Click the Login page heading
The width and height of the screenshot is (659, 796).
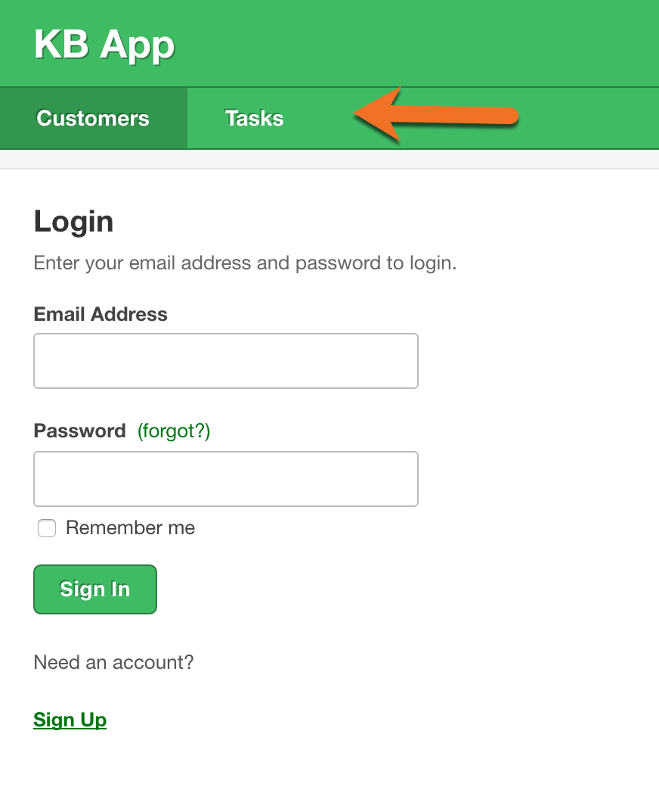[73, 222]
